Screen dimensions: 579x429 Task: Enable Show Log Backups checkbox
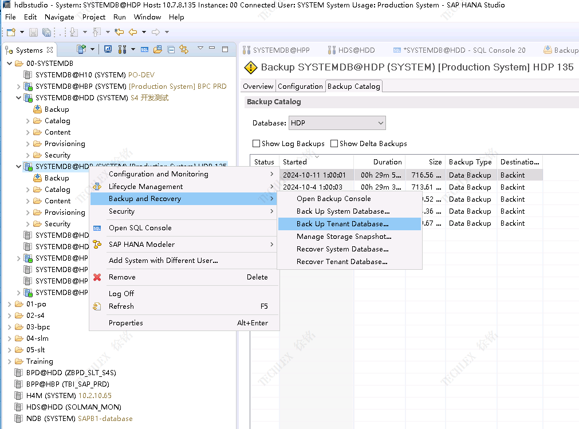click(257, 144)
